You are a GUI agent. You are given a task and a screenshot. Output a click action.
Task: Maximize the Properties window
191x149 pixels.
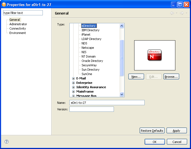[180, 5]
